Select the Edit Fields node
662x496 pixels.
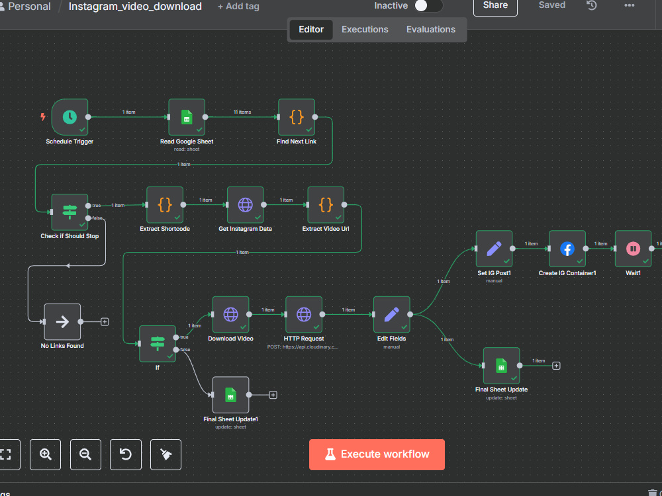tap(391, 315)
